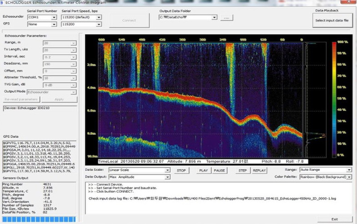Click Select input data file button
Image resolution: width=357 pixels, height=224 pixels.
click(332, 21)
